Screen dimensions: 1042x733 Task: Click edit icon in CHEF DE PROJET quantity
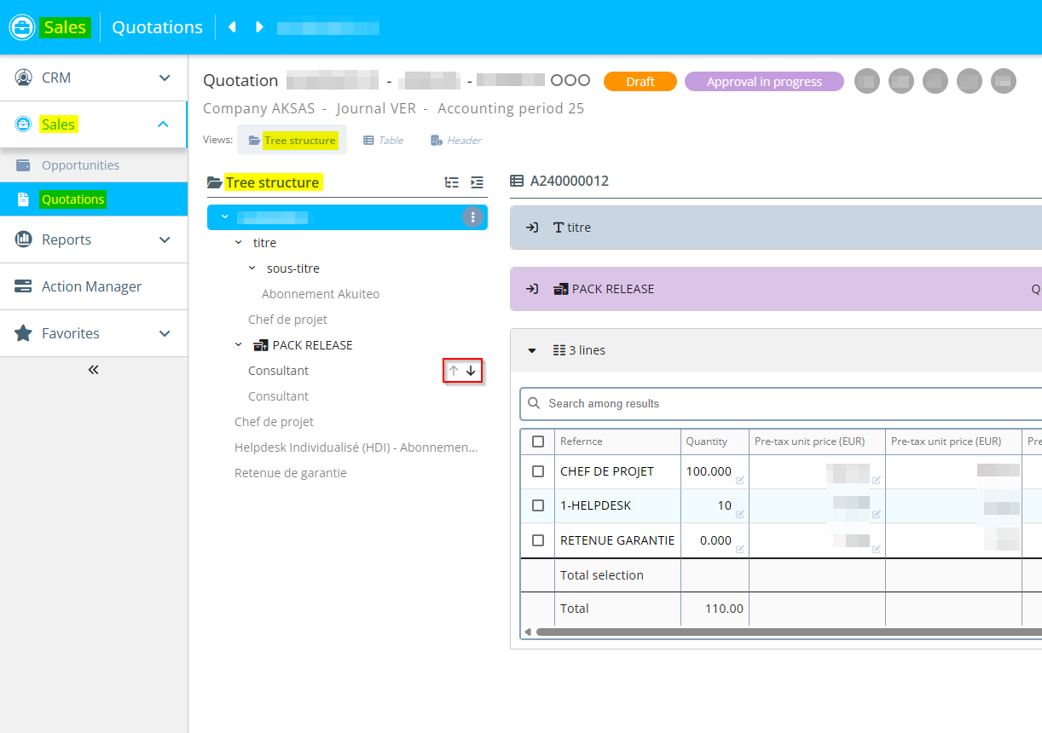point(739,481)
